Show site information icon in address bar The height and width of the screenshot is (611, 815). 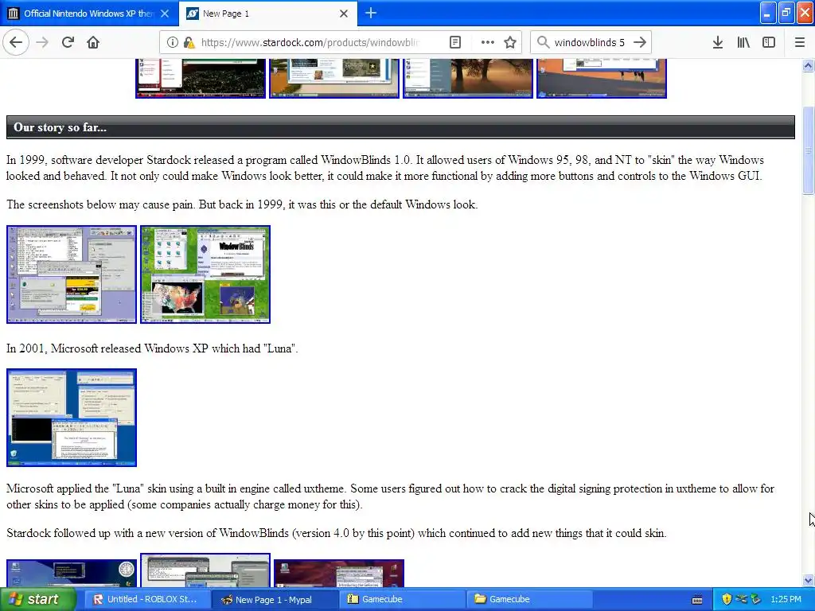[172, 43]
